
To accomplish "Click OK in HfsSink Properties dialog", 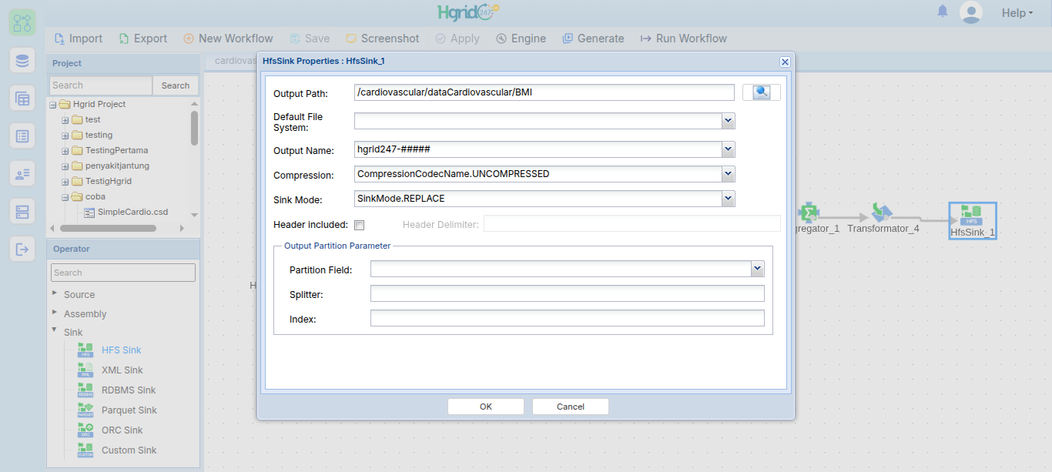I will click(486, 407).
